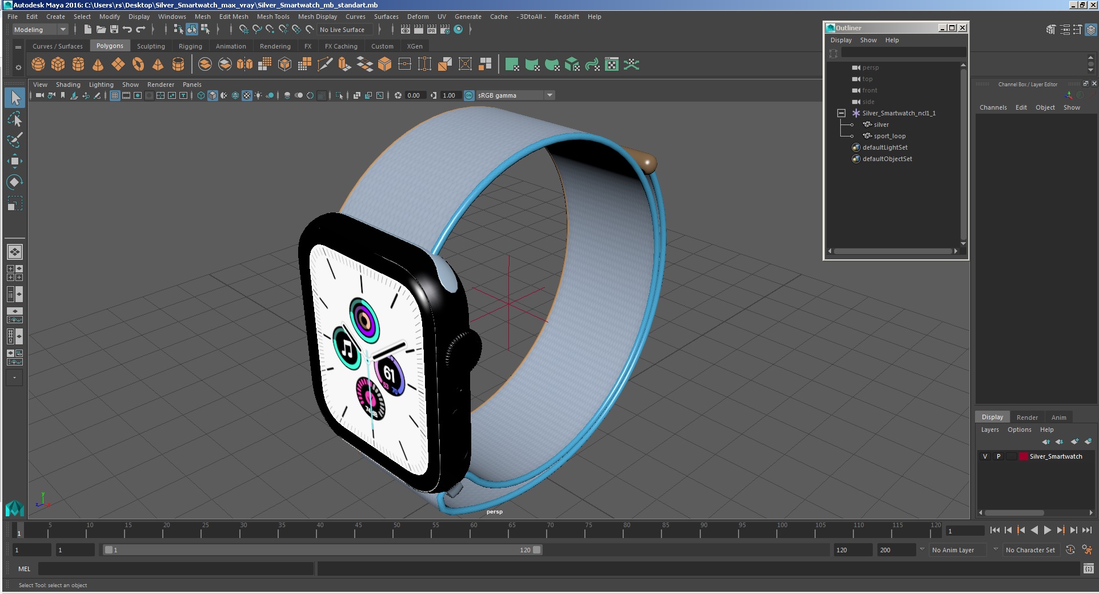Toggle smooth shade all in viewport toolbar
Screen dimensions: 1099x594
212,95
